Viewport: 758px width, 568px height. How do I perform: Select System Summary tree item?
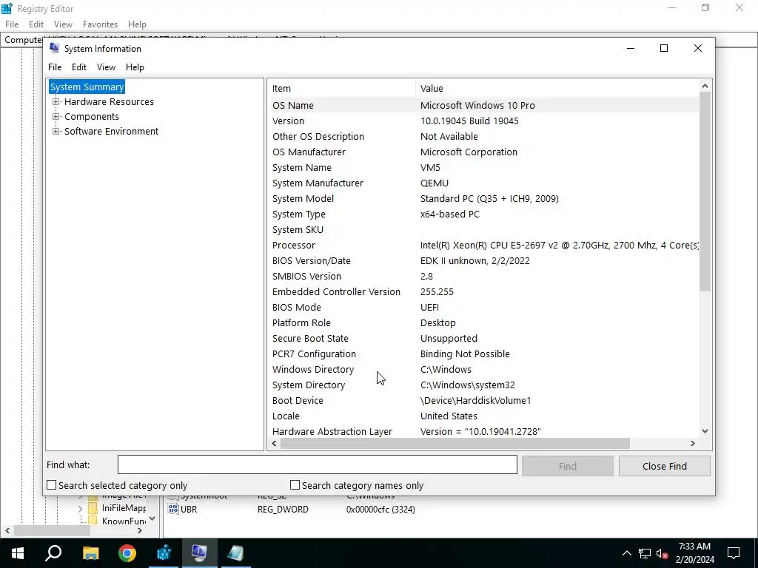point(87,87)
